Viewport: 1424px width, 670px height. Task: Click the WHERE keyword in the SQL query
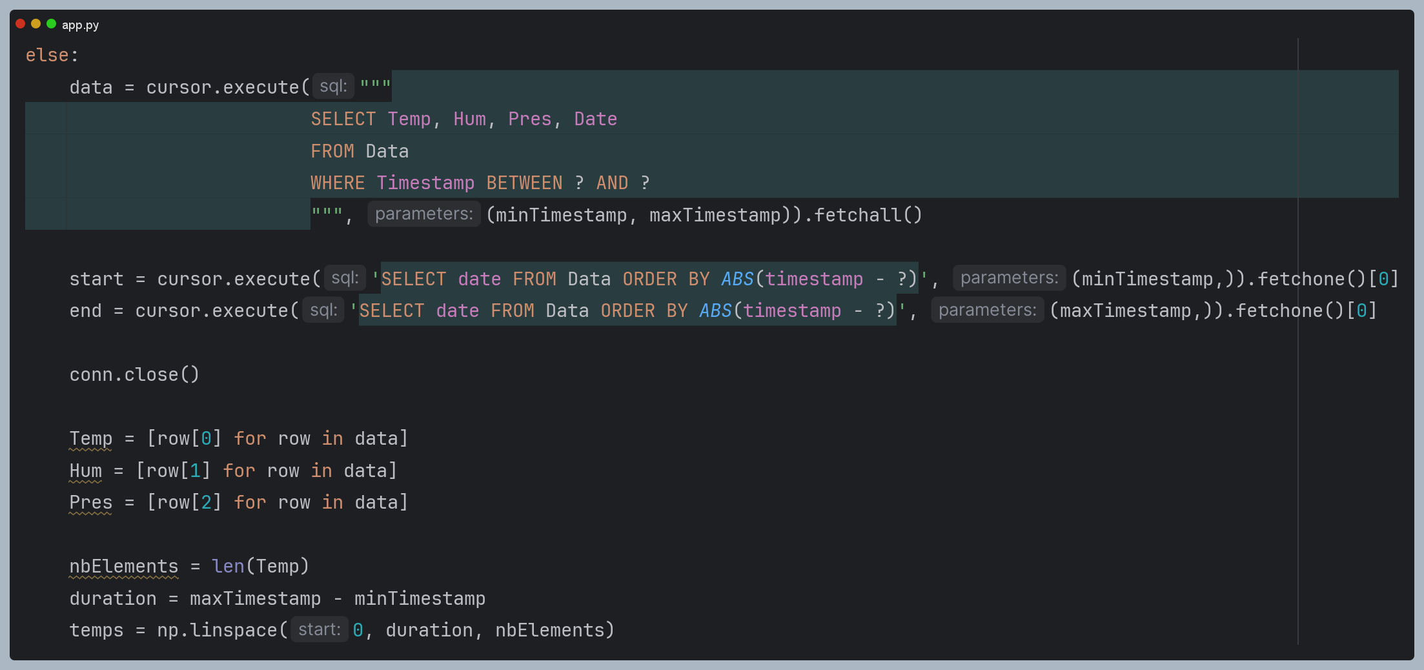coord(338,183)
